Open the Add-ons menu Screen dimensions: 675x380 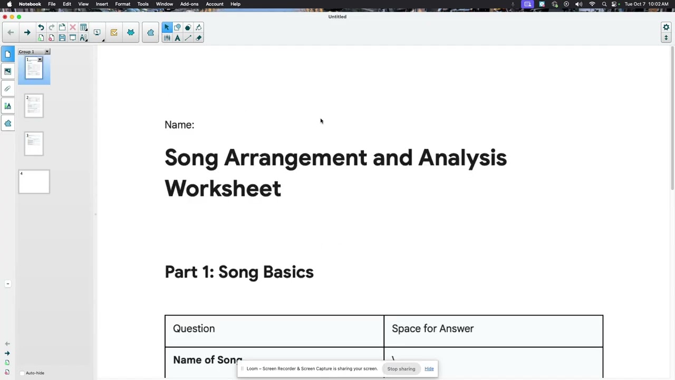click(189, 4)
